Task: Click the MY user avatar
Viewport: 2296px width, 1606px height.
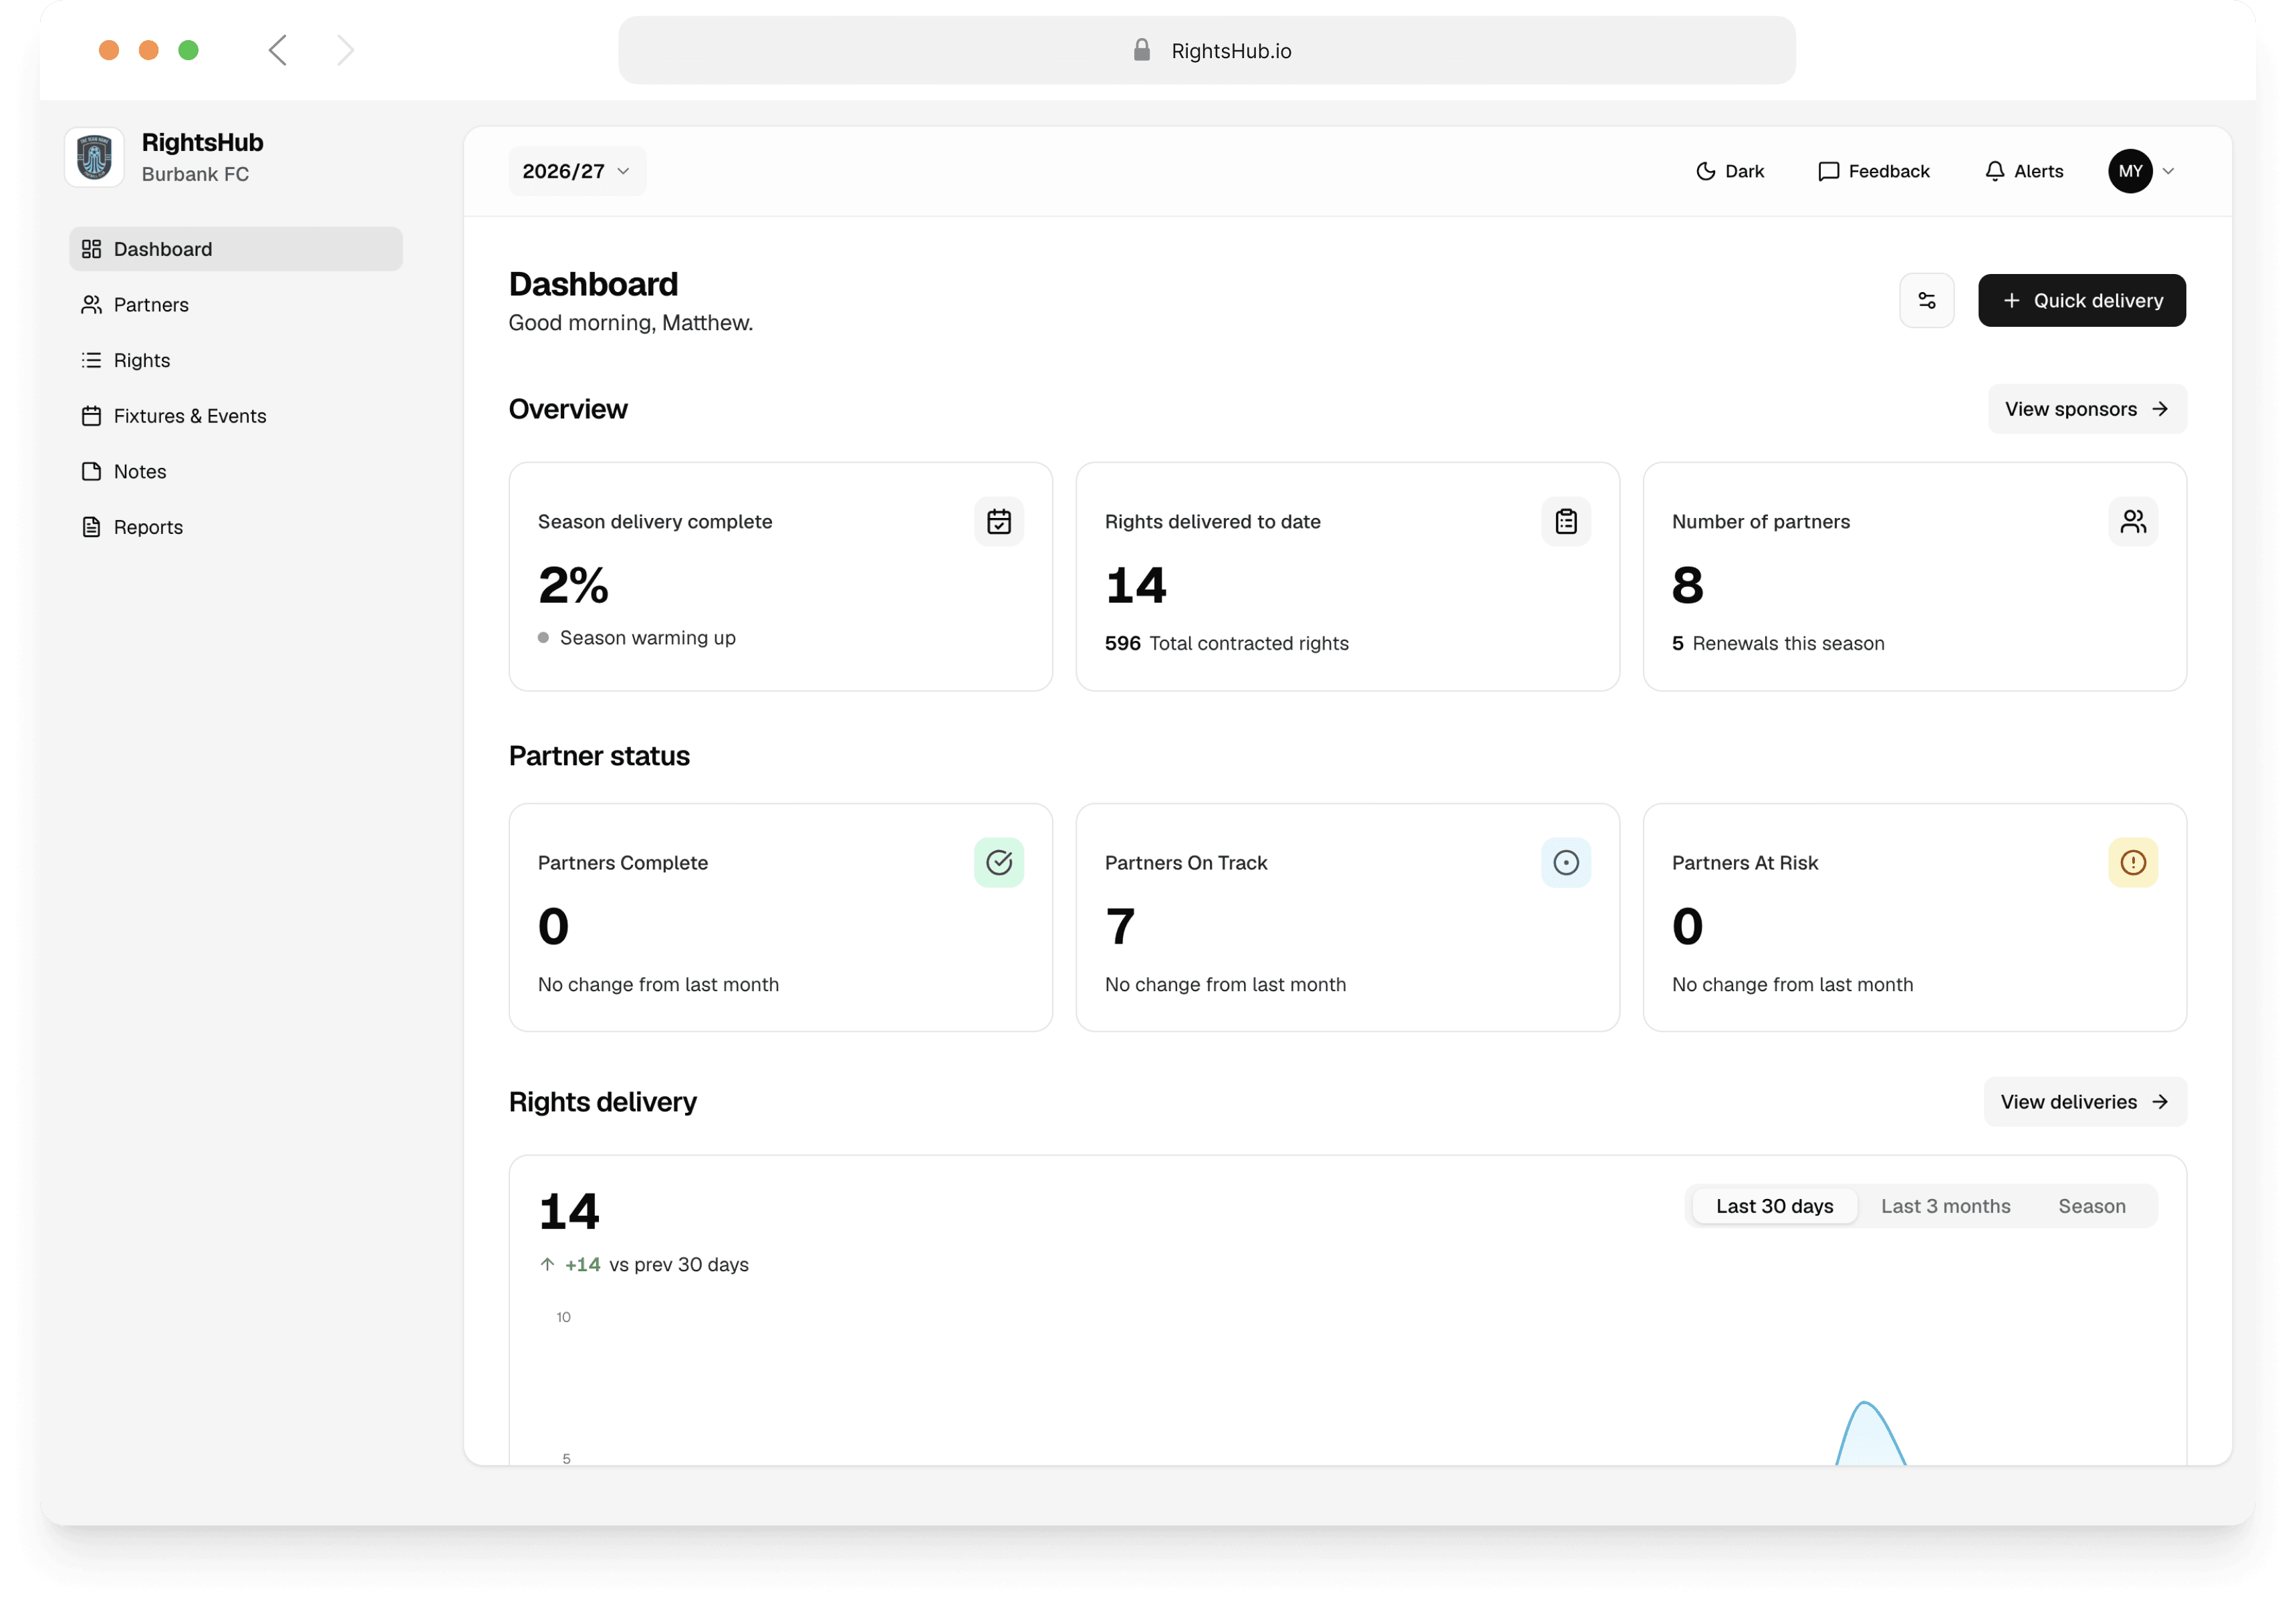Action: point(2129,171)
